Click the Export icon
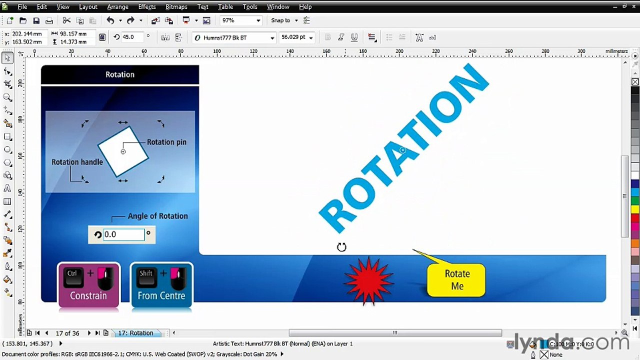The image size is (640, 360). click(169, 20)
